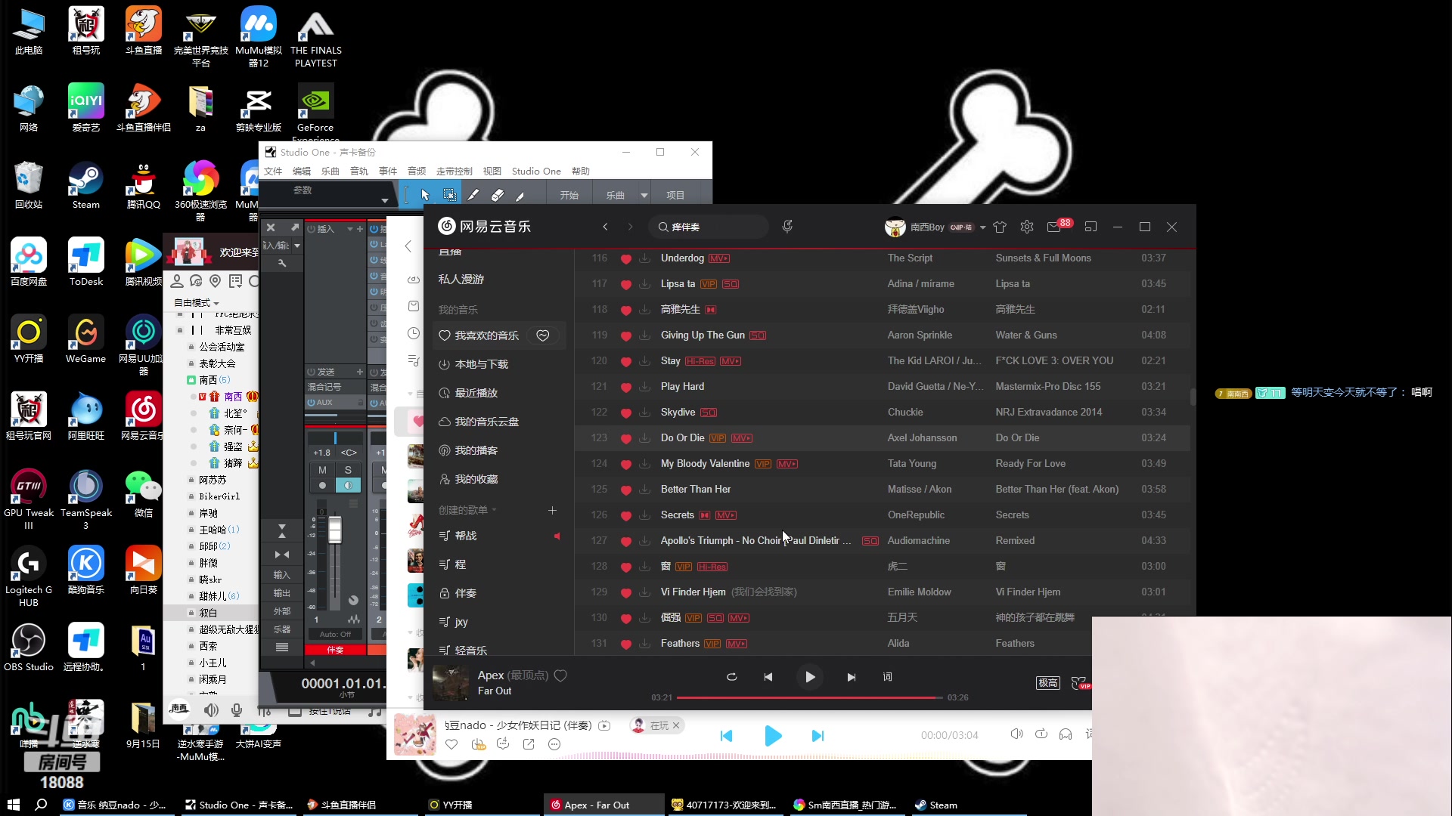1452x816 pixels.
Task: Open the 视图 menu in Studio One
Action: pos(492,172)
